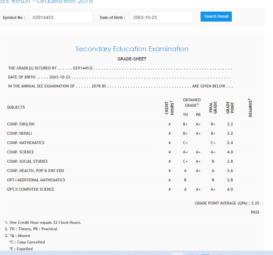Select the COMP. MATHEMATICS subject row
Screen dimensions: 273x255
[x=26, y=143]
